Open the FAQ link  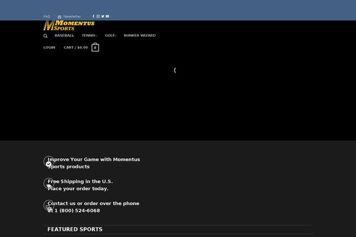pyautogui.click(x=47, y=17)
